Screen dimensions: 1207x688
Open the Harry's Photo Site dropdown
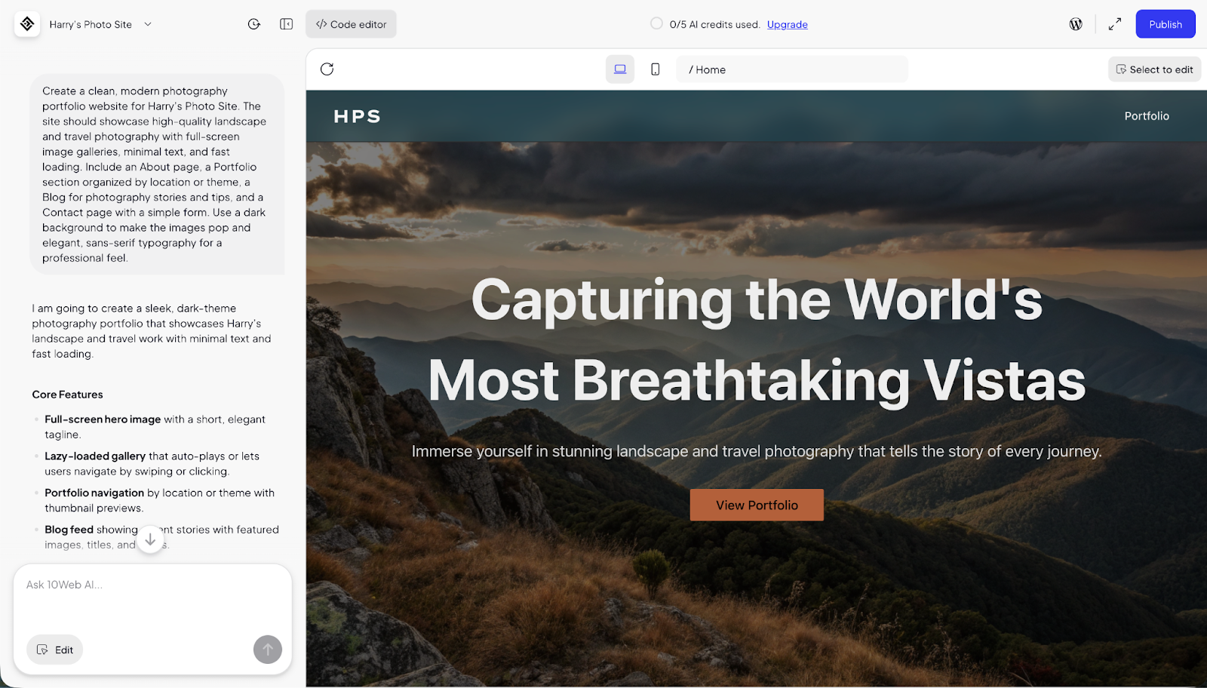coord(102,23)
